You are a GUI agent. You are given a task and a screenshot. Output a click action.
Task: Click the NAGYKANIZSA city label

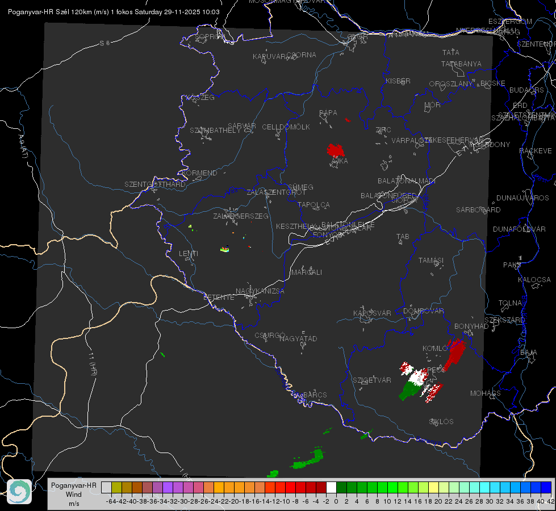[x=260, y=291]
